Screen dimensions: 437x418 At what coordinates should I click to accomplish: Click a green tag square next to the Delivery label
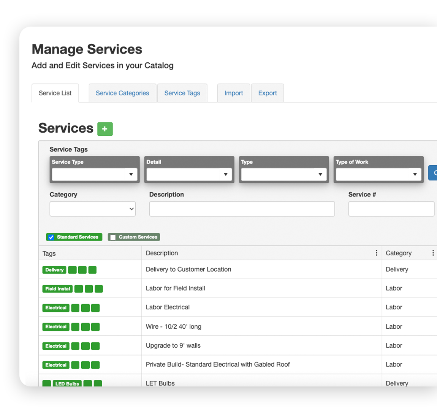(x=72, y=270)
